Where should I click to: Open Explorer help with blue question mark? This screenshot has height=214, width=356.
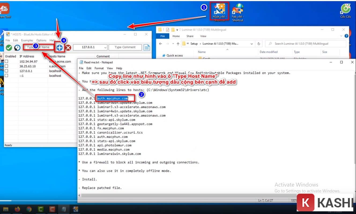(x=346, y=36)
